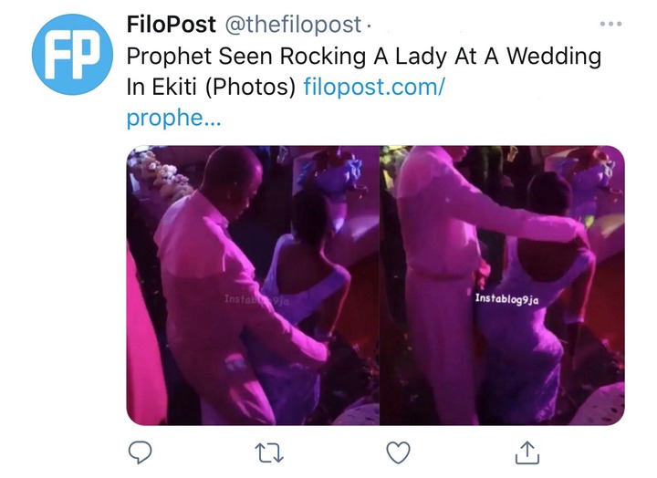The height and width of the screenshot is (478, 657).
Task: Select the word 'Wedding' in the tweet
Action: (554, 57)
